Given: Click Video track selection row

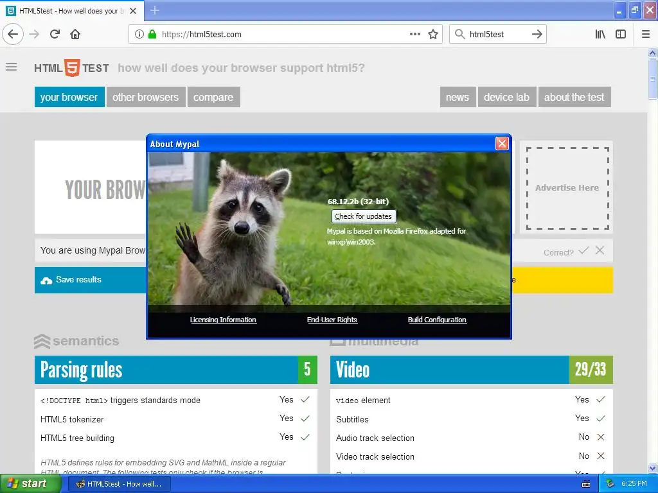Looking at the screenshot, I should [471, 456].
